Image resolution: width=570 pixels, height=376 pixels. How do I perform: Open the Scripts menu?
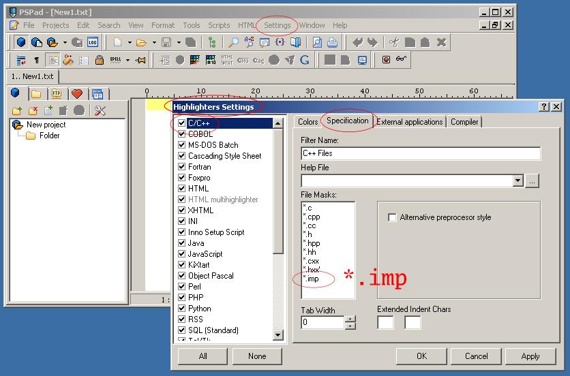click(219, 25)
